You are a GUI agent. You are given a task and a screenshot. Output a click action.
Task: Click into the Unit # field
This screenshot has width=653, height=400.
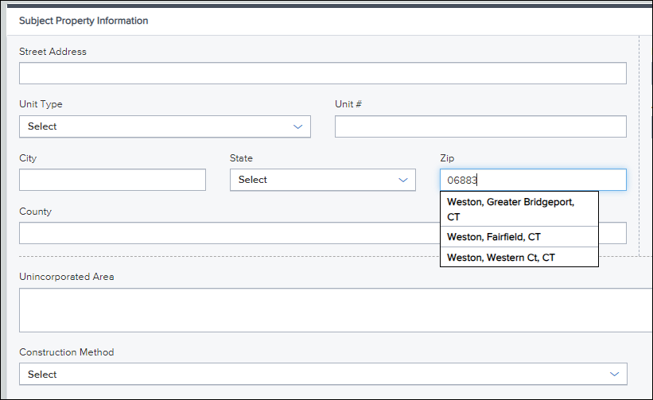click(480, 126)
